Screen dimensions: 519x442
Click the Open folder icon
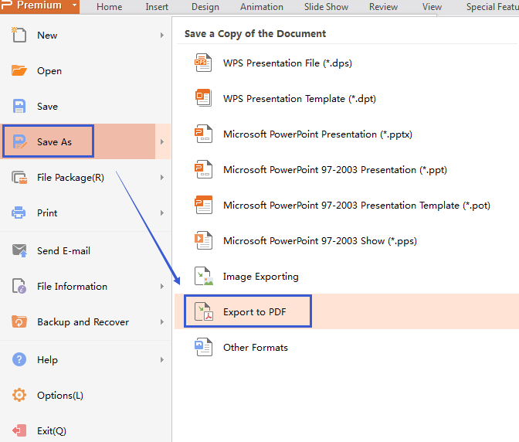click(19, 70)
